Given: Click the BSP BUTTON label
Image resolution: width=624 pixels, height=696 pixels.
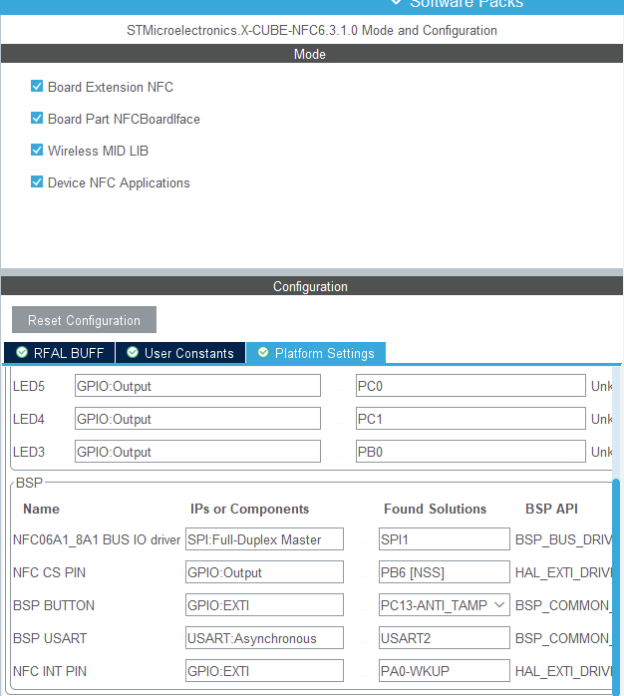Looking at the screenshot, I should click(x=54, y=605).
